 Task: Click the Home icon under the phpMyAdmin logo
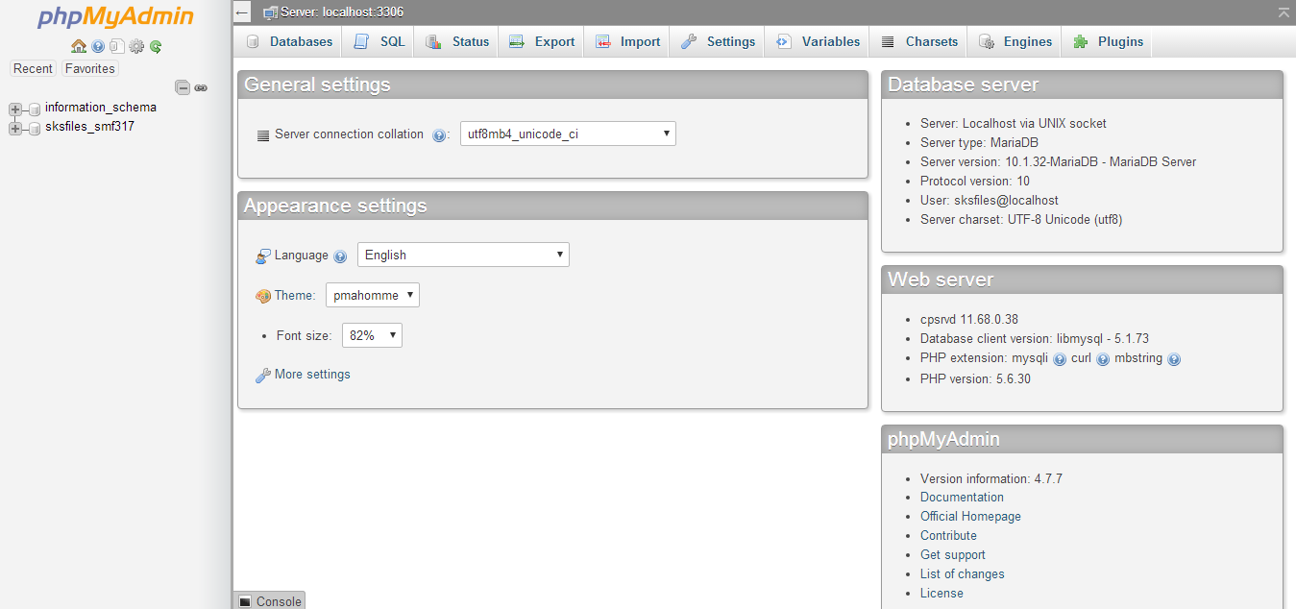pos(79,46)
